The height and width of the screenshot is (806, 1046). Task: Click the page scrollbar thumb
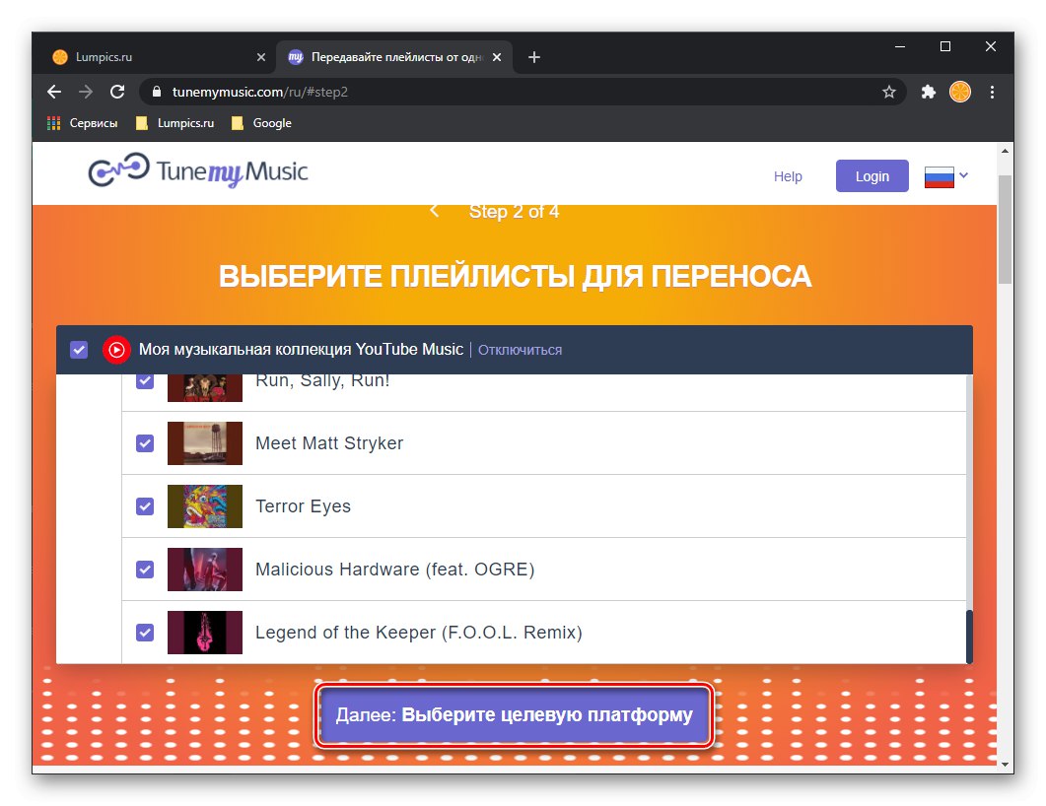(1005, 230)
